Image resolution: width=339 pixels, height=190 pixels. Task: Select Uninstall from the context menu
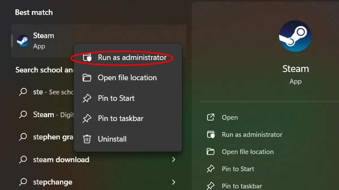[x=112, y=139]
